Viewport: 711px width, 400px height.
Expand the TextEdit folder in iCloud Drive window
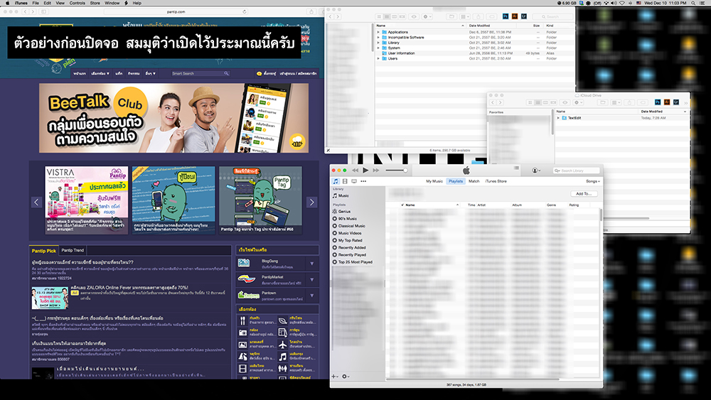[558, 118]
